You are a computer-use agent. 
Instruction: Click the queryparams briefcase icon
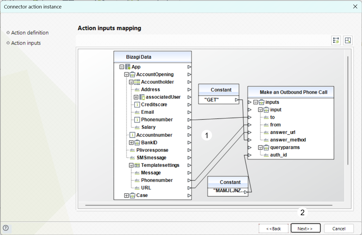click(x=266, y=147)
